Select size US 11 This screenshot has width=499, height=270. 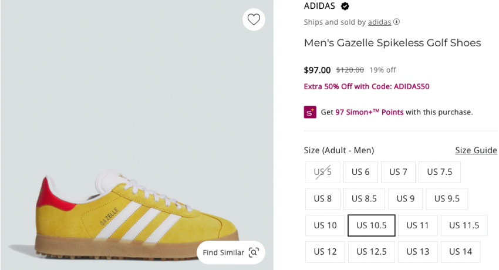click(417, 225)
